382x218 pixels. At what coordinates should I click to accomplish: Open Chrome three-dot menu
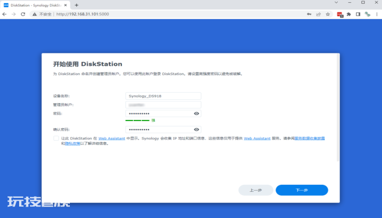tap(377, 14)
